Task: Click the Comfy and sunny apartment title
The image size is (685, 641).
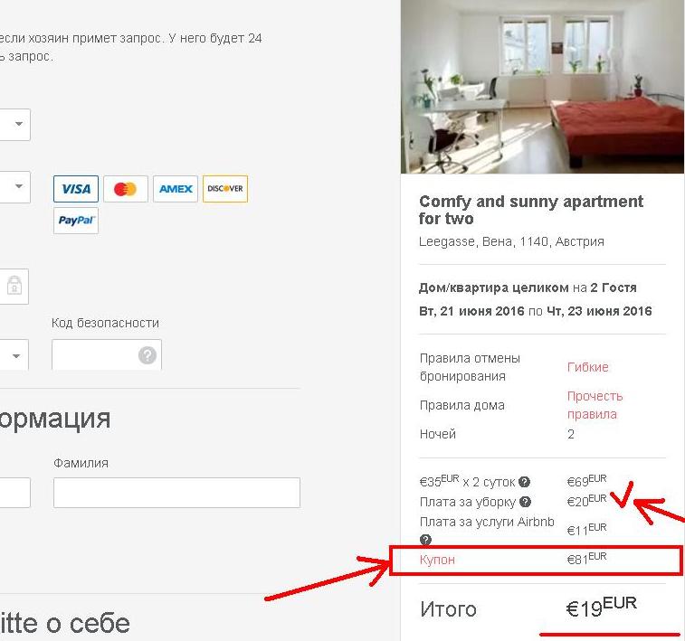Action: point(531,210)
